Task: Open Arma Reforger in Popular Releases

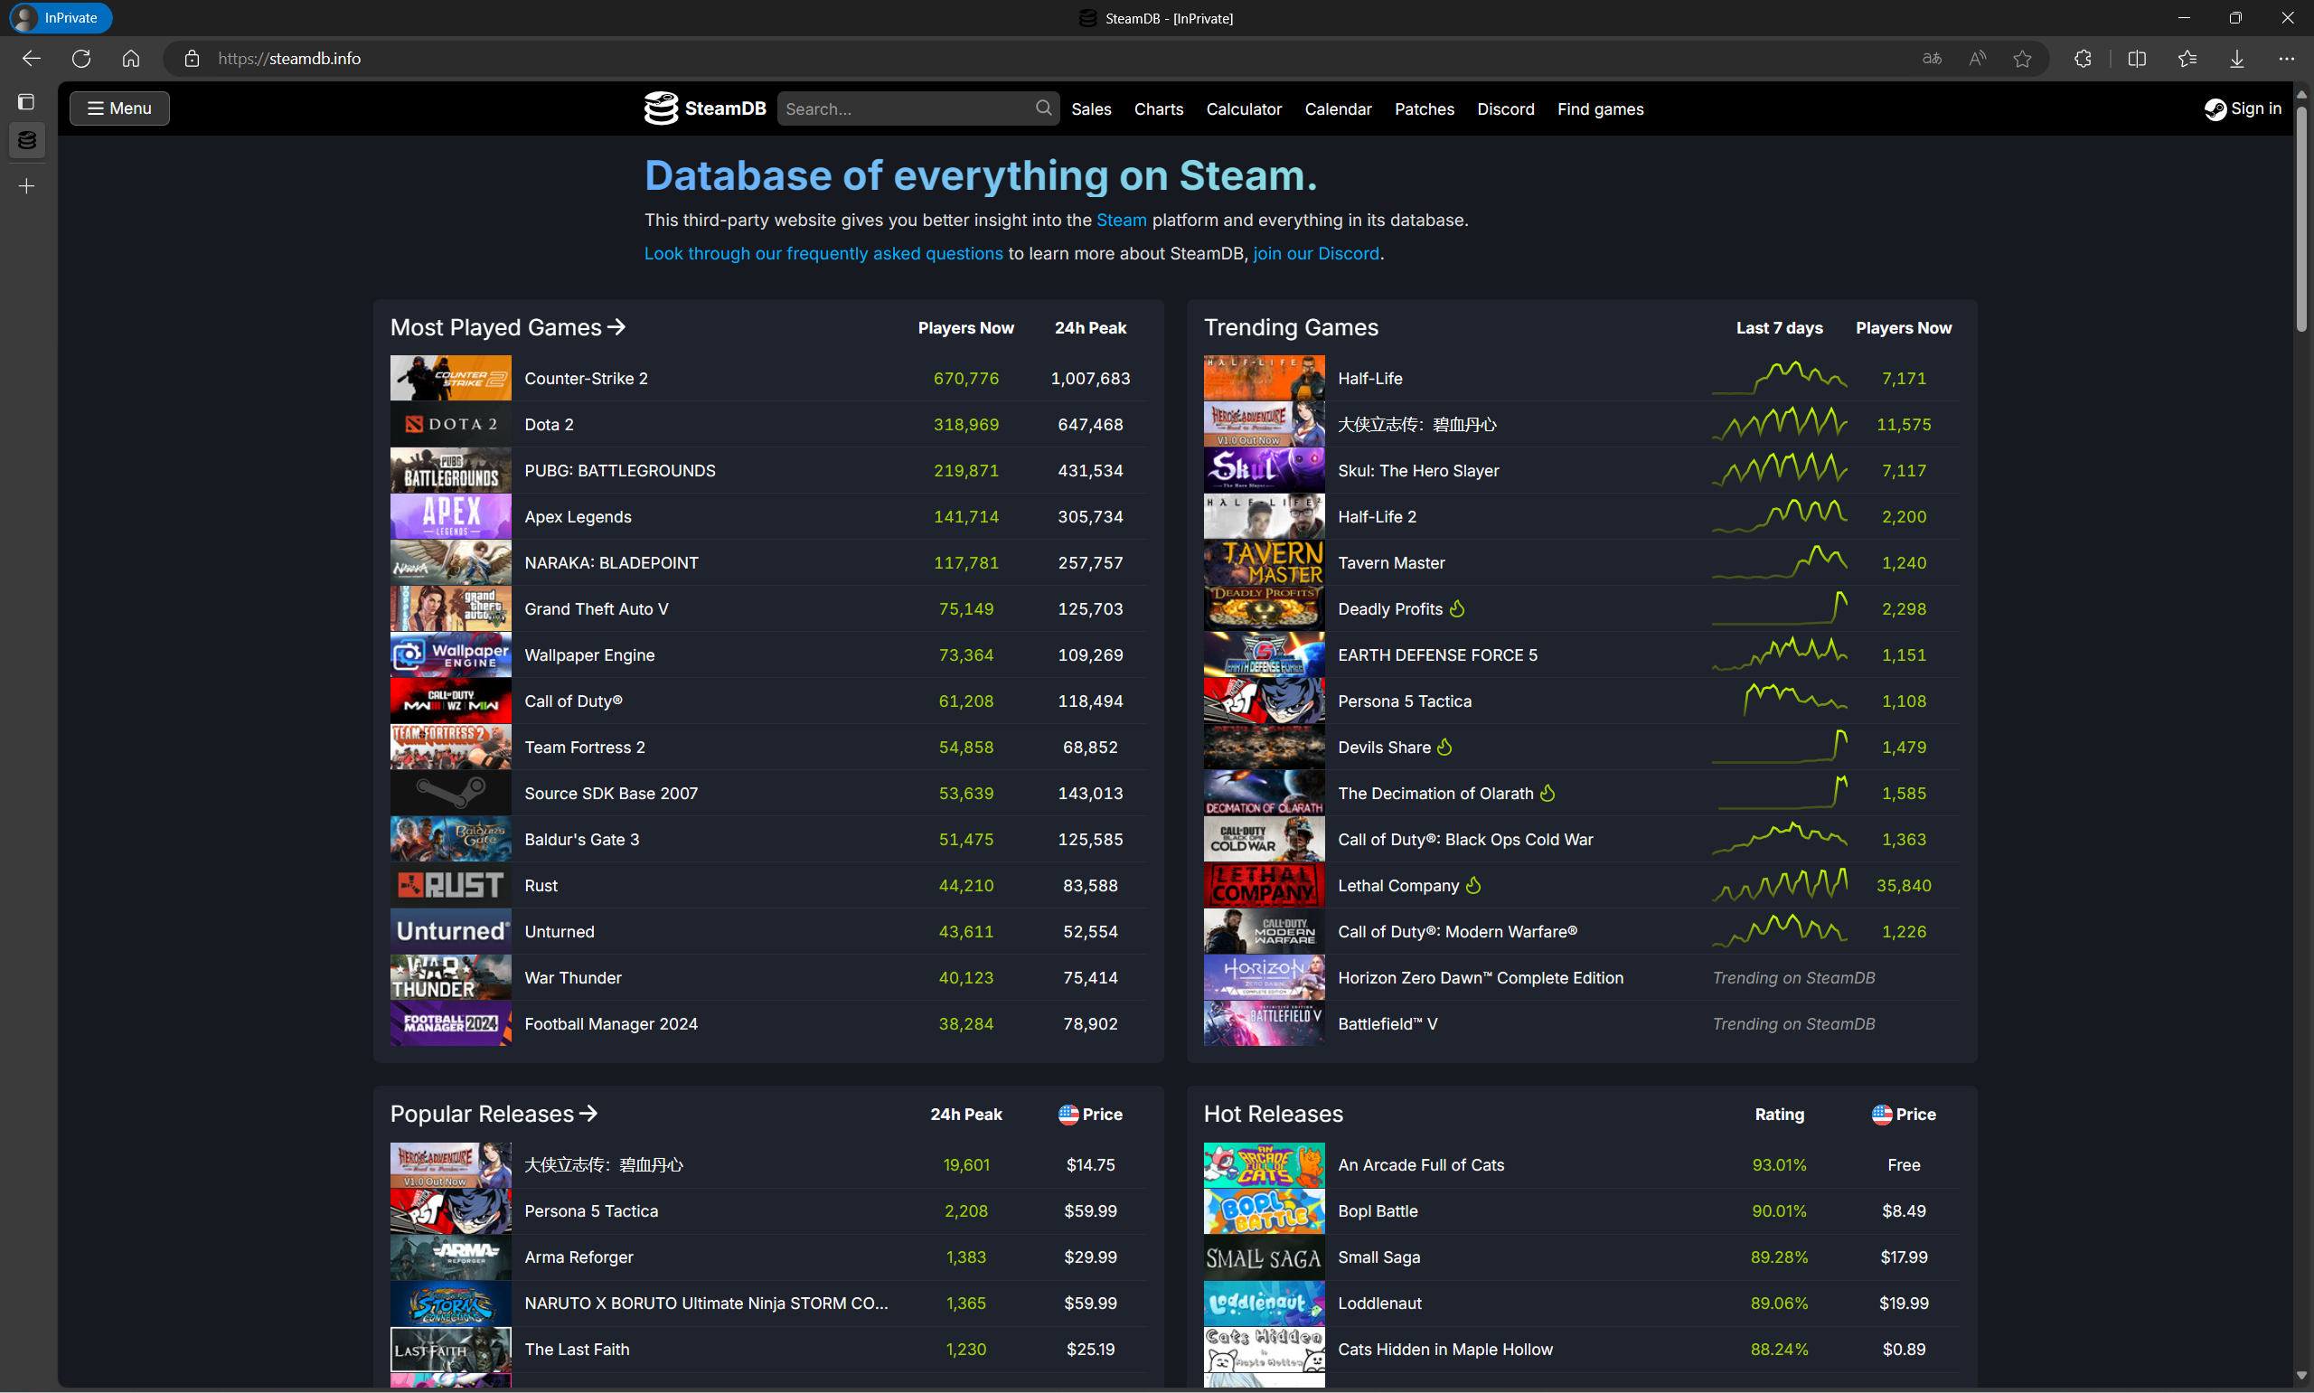Action: (x=578, y=1257)
